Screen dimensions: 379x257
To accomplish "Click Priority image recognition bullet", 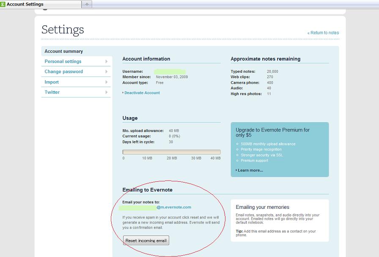I will coord(261,150).
